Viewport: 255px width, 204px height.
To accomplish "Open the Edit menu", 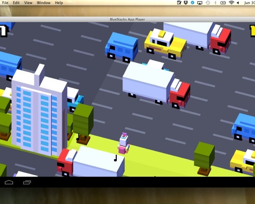I will tap(16, 3).
